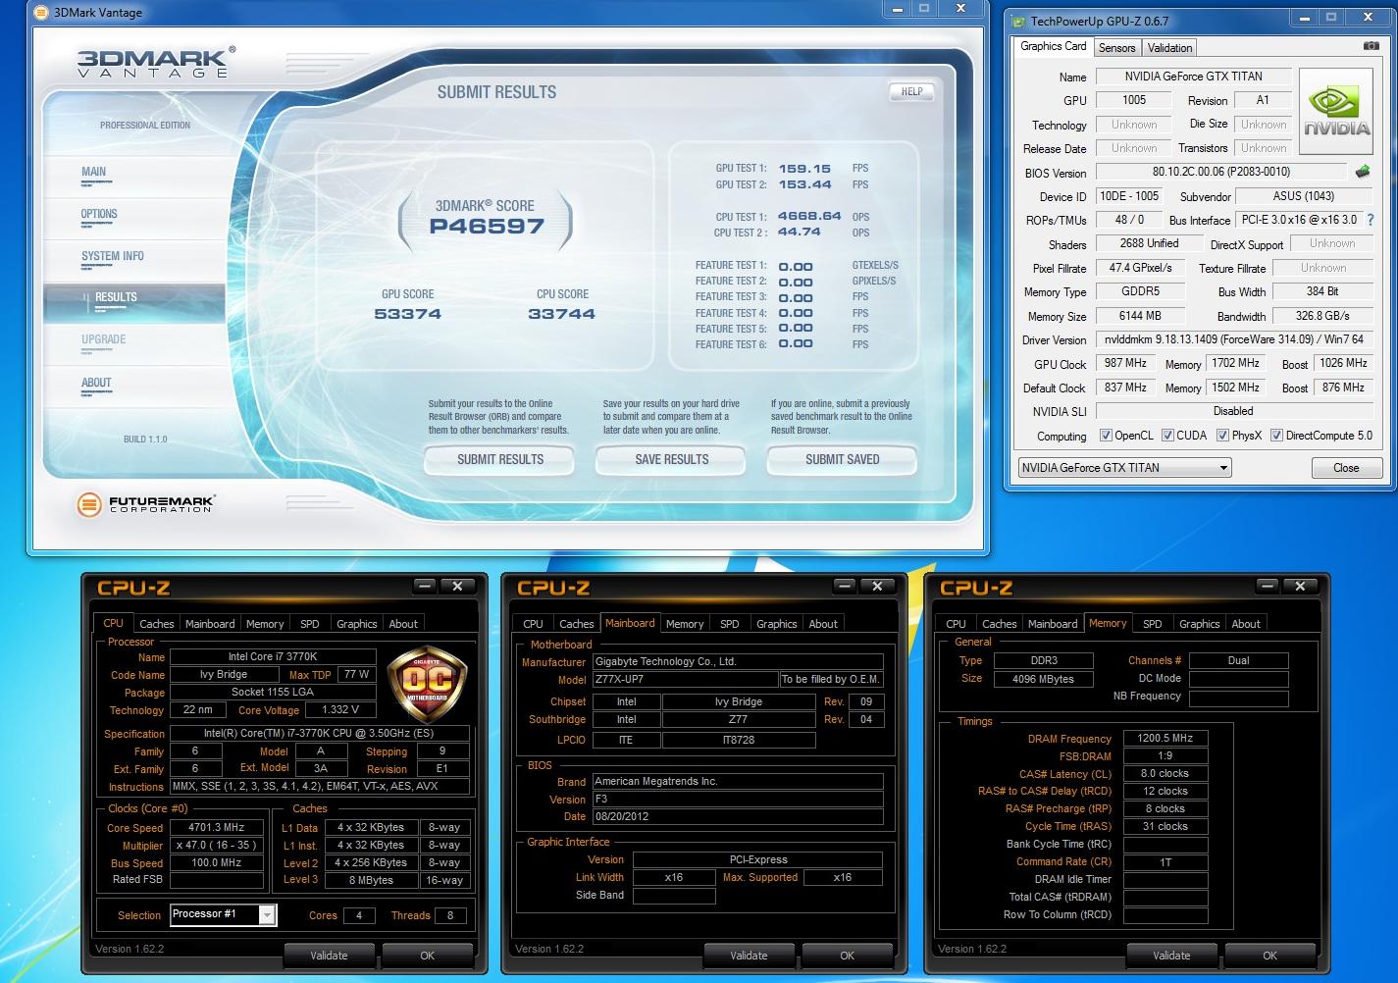
Task: Click OK in the CPU-Z processor window
Action: 428,955
